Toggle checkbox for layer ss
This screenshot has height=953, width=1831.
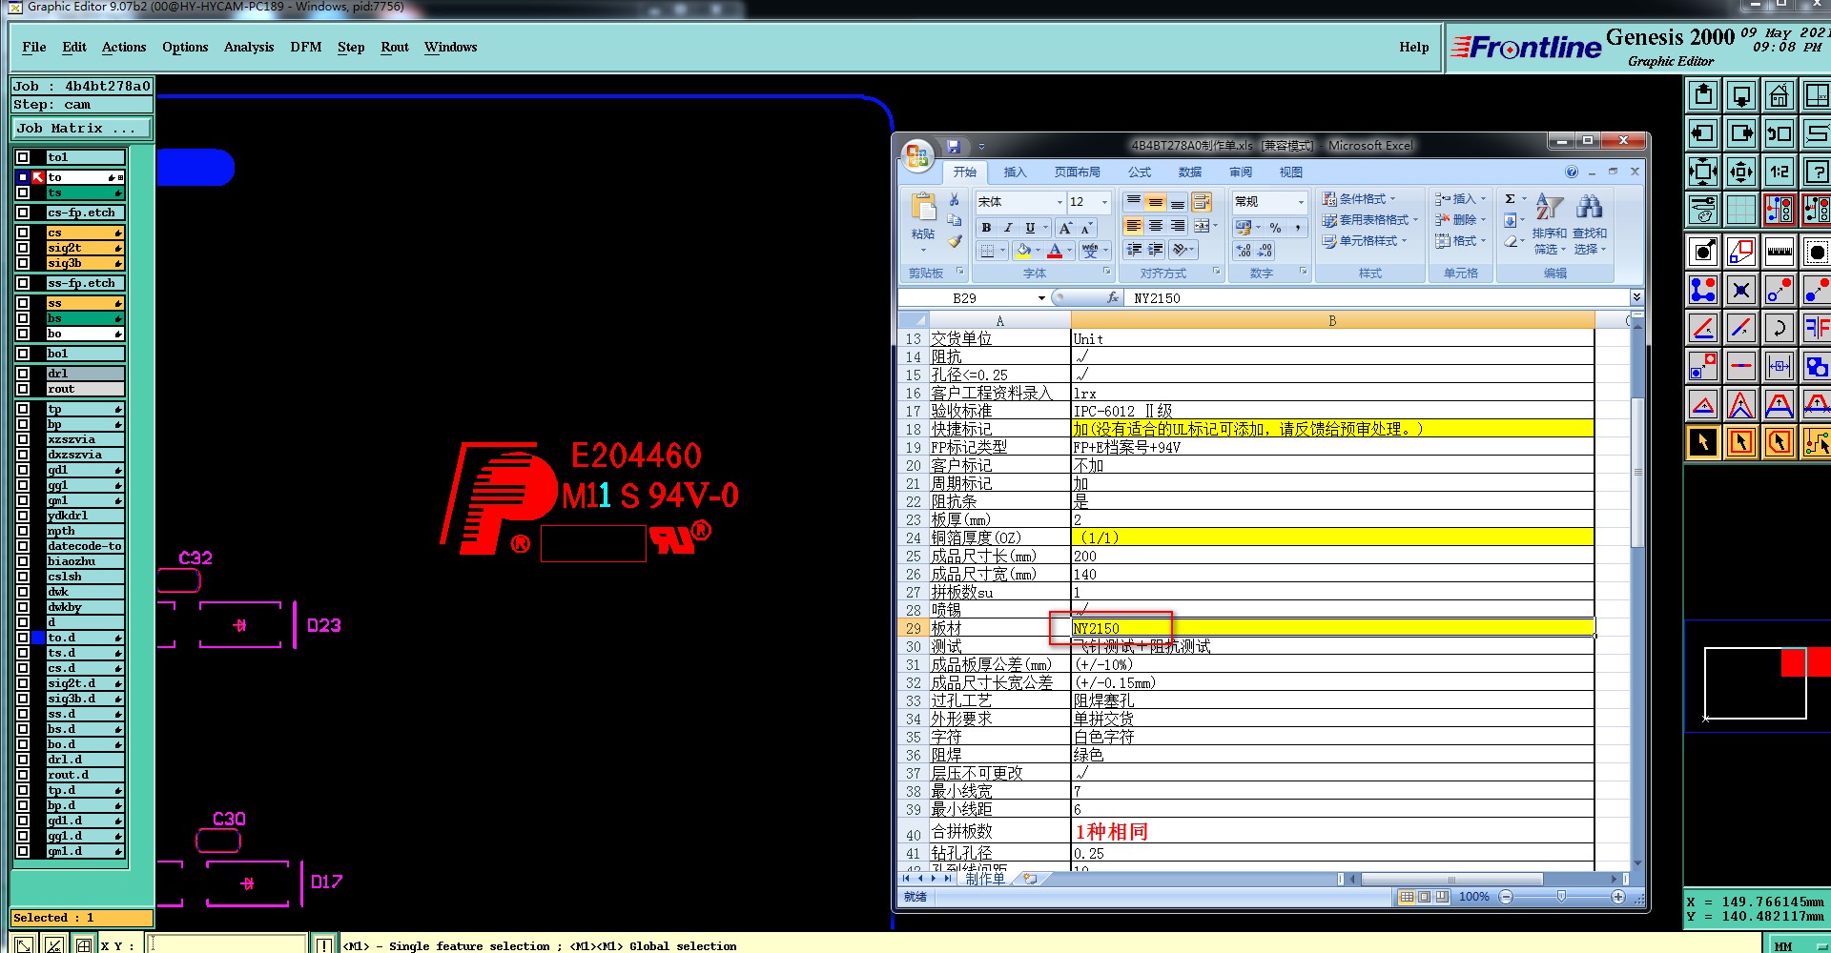[x=23, y=303]
